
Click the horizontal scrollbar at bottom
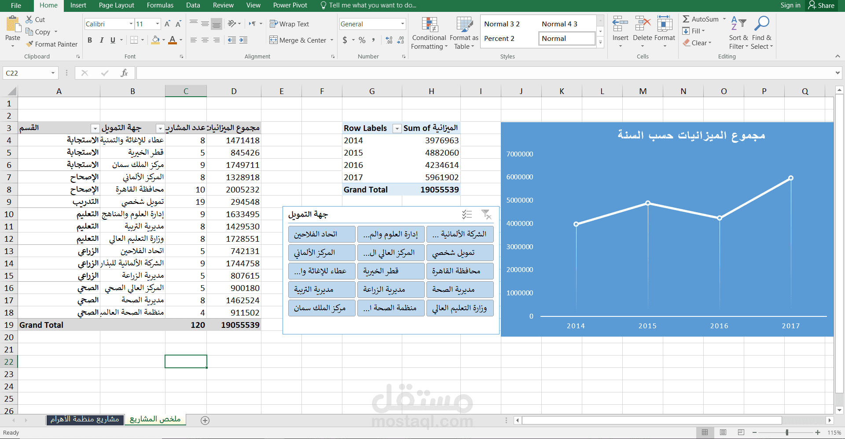(651, 421)
